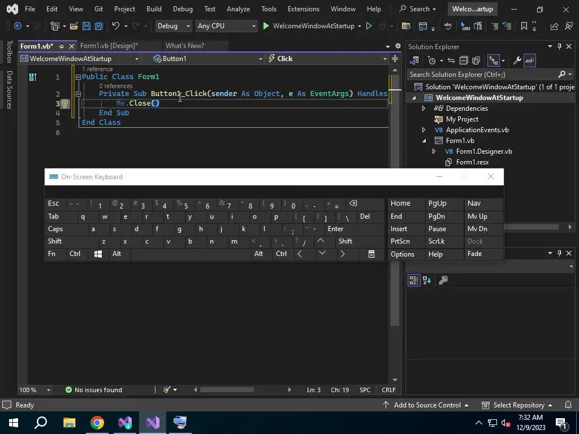
Task: Open the Debug configuration dropdown
Action: click(173, 26)
